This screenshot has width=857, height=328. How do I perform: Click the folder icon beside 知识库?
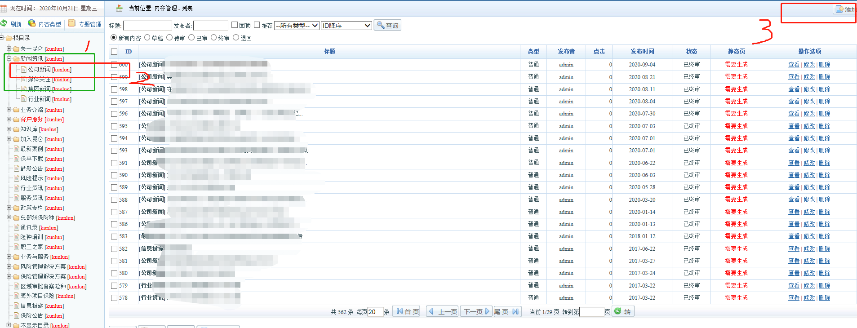click(x=16, y=129)
